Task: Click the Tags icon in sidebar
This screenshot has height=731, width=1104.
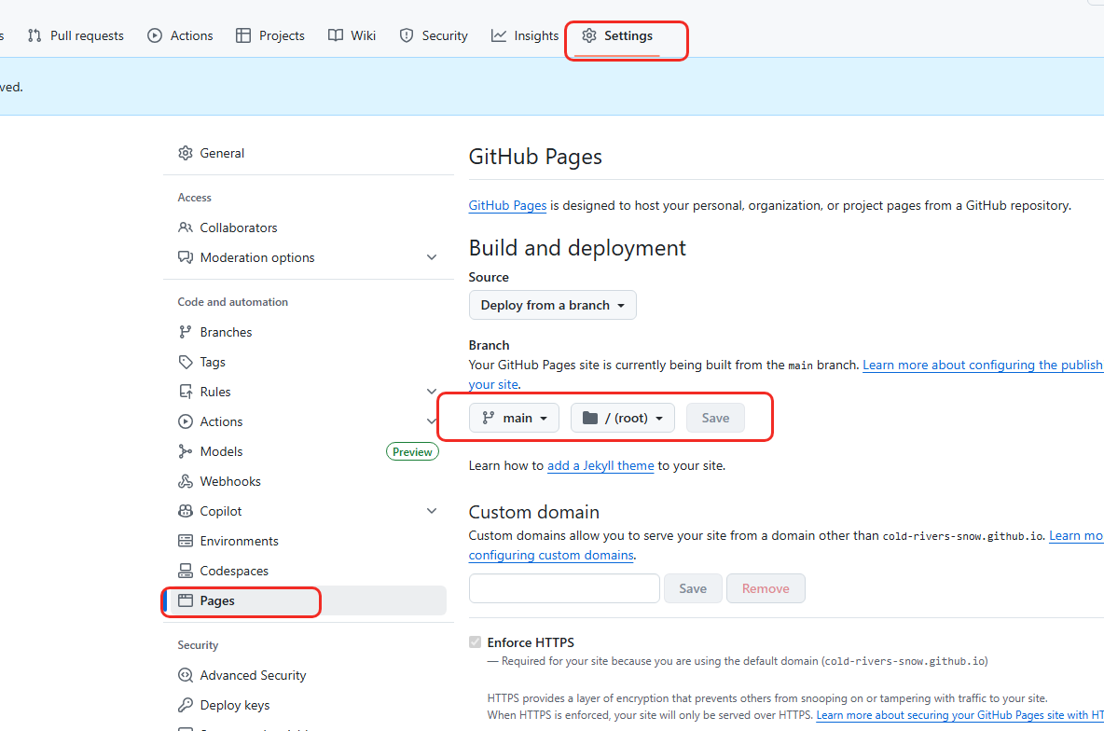Action: pyautogui.click(x=185, y=362)
